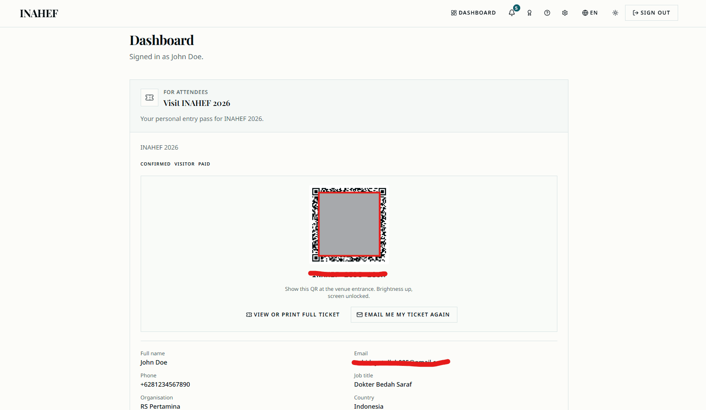Click the INAHEF logo
The width and height of the screenshot is (706, 410).
pos(39,14)
